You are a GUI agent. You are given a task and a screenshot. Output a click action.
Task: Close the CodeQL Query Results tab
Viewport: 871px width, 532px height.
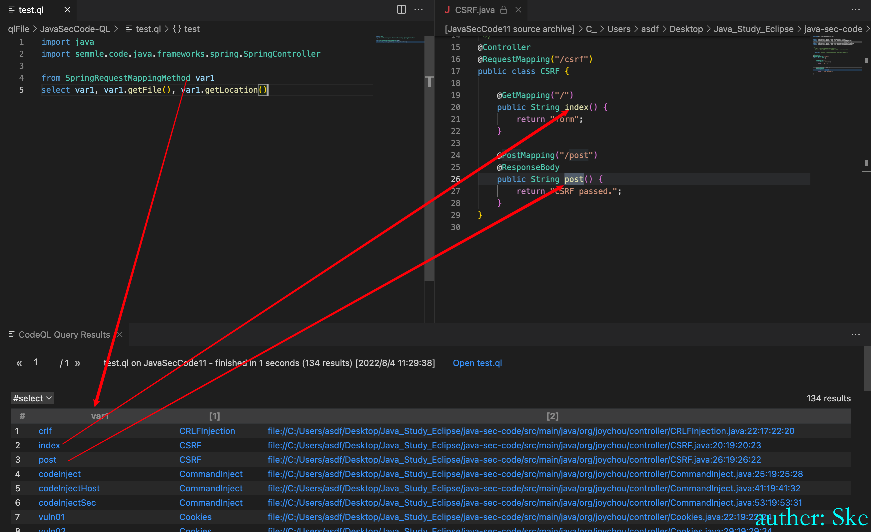120,335
